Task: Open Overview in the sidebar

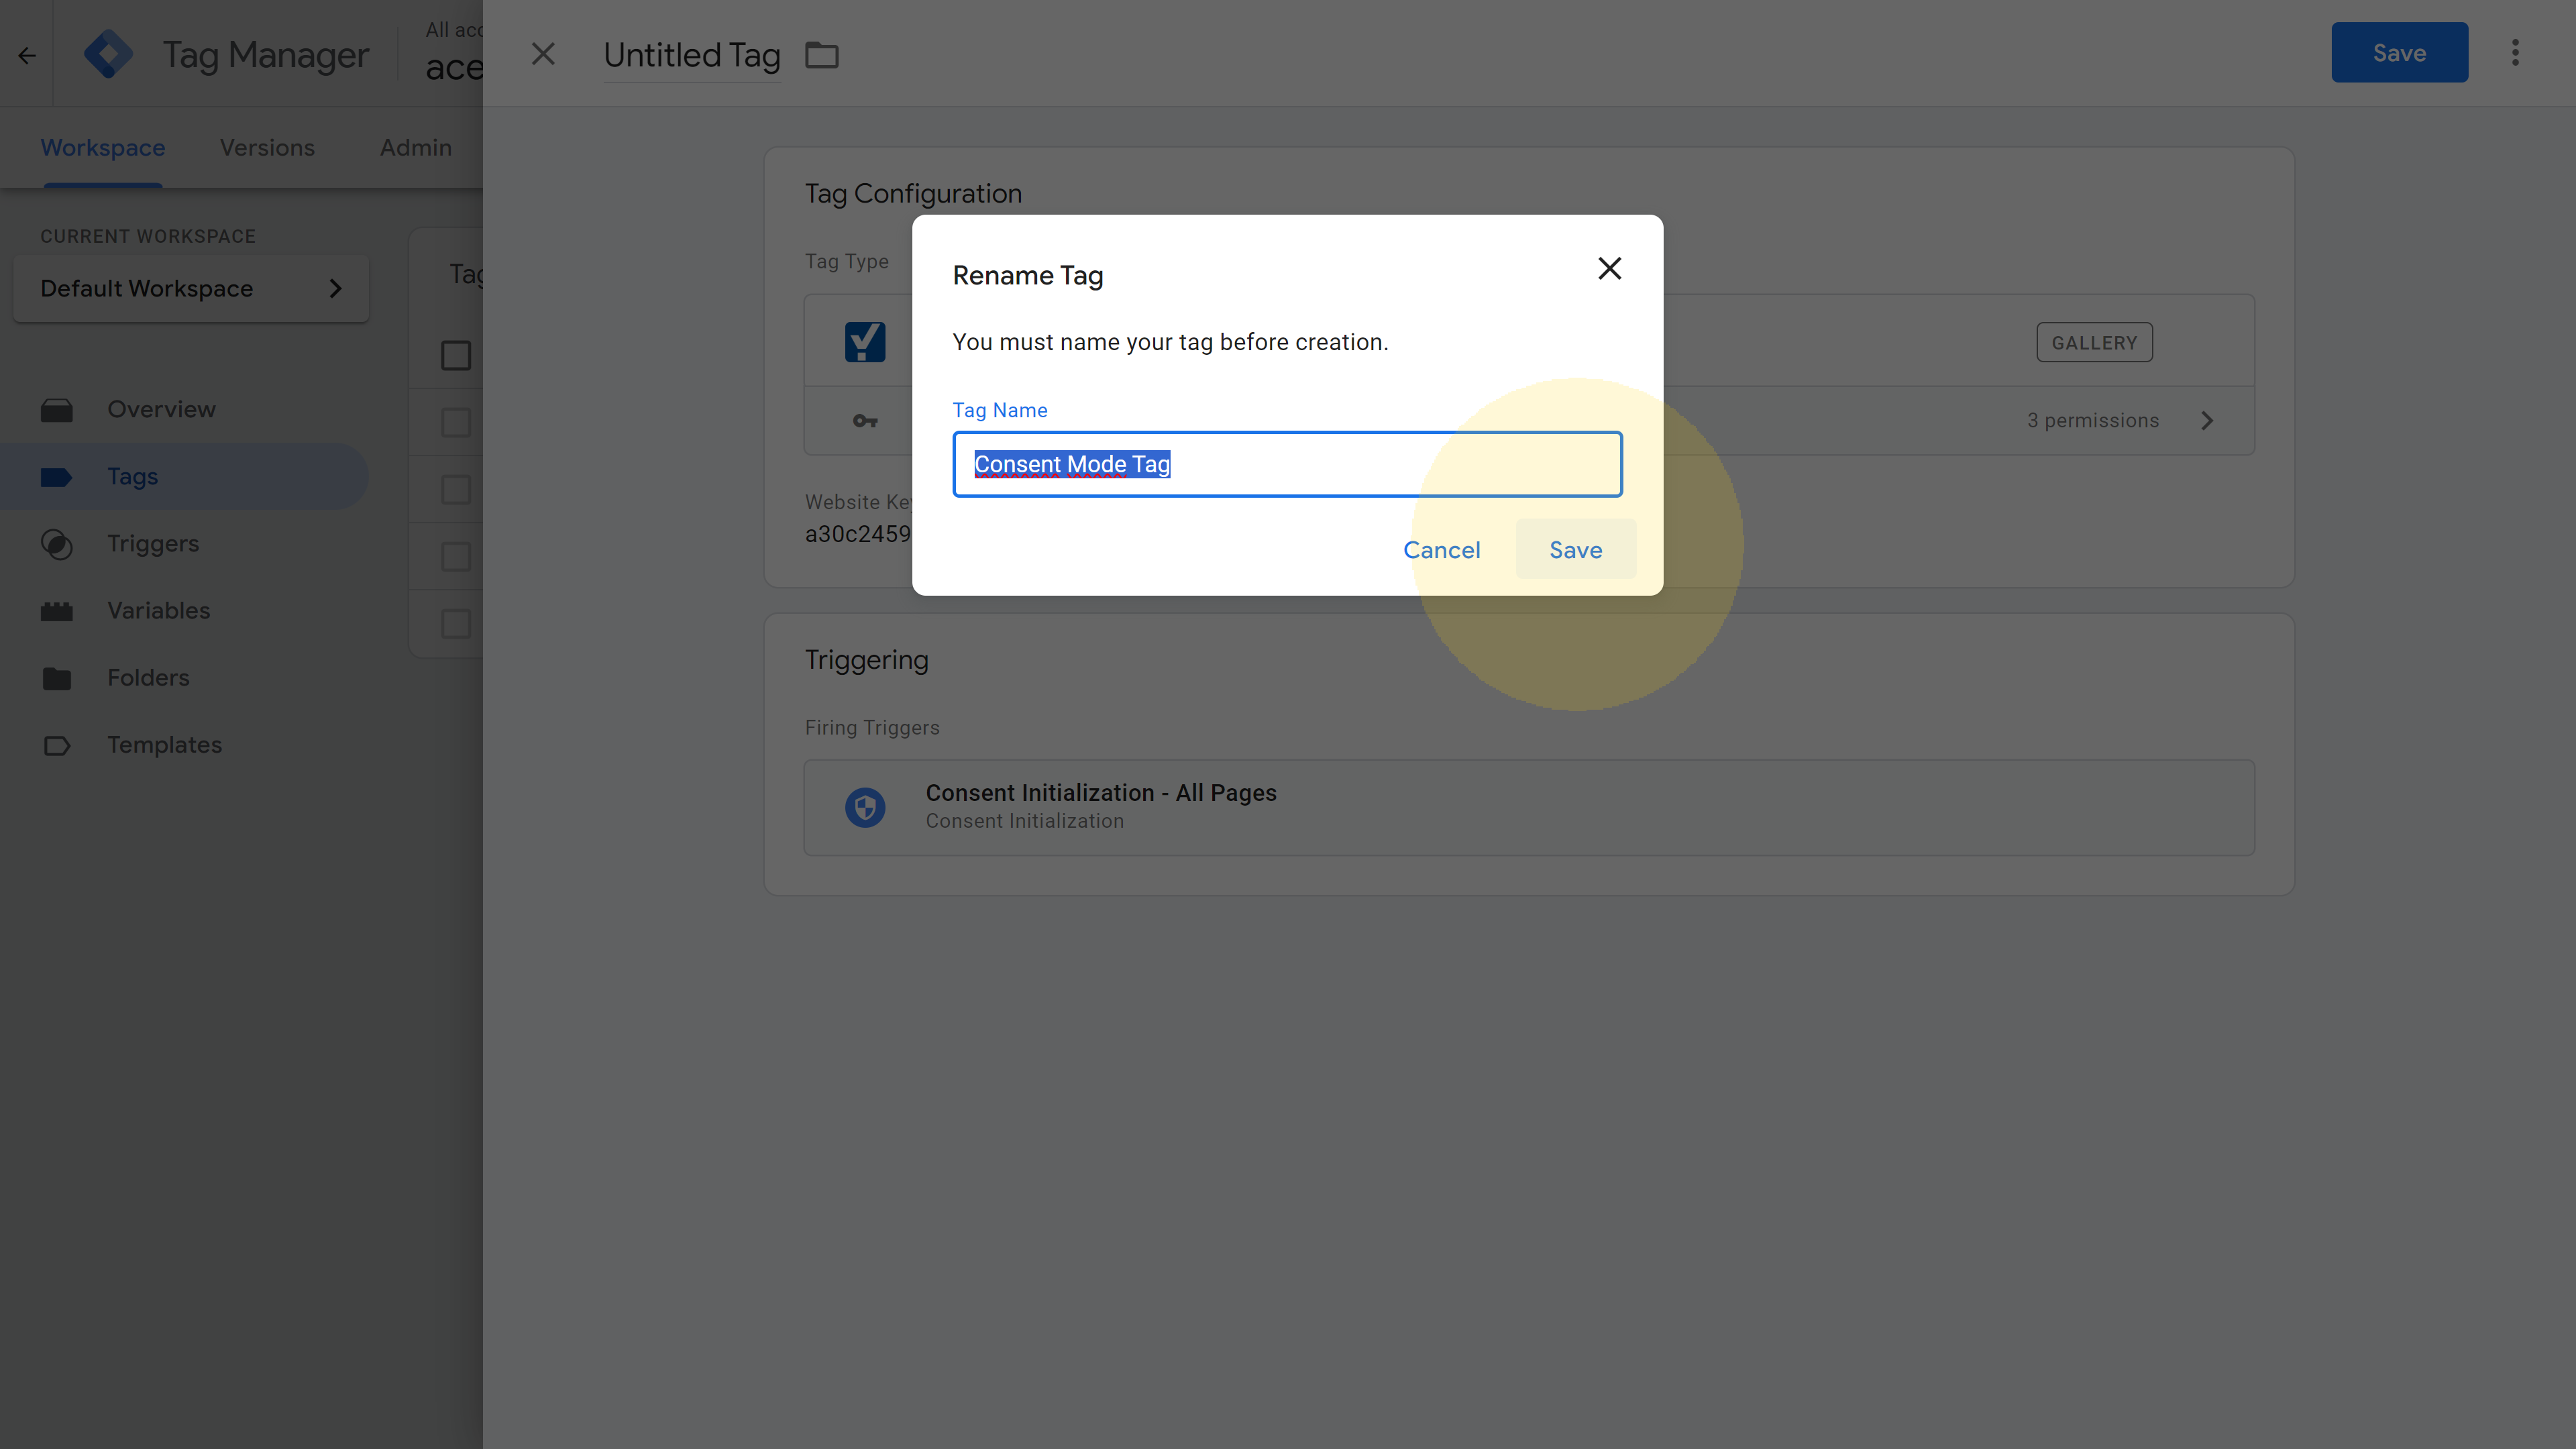Action: 185,410
